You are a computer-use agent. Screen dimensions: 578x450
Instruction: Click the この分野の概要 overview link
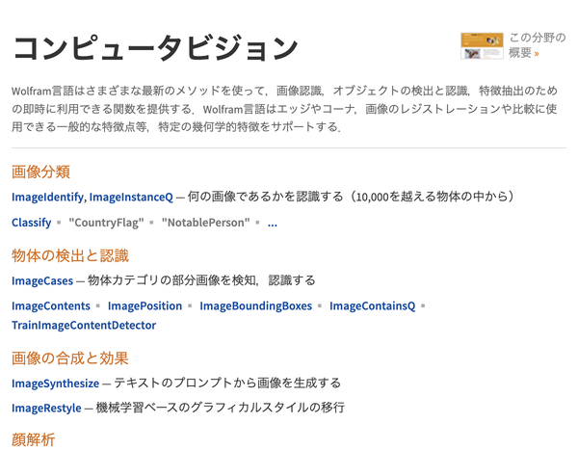pyautogui.click(x=538, y=45)
